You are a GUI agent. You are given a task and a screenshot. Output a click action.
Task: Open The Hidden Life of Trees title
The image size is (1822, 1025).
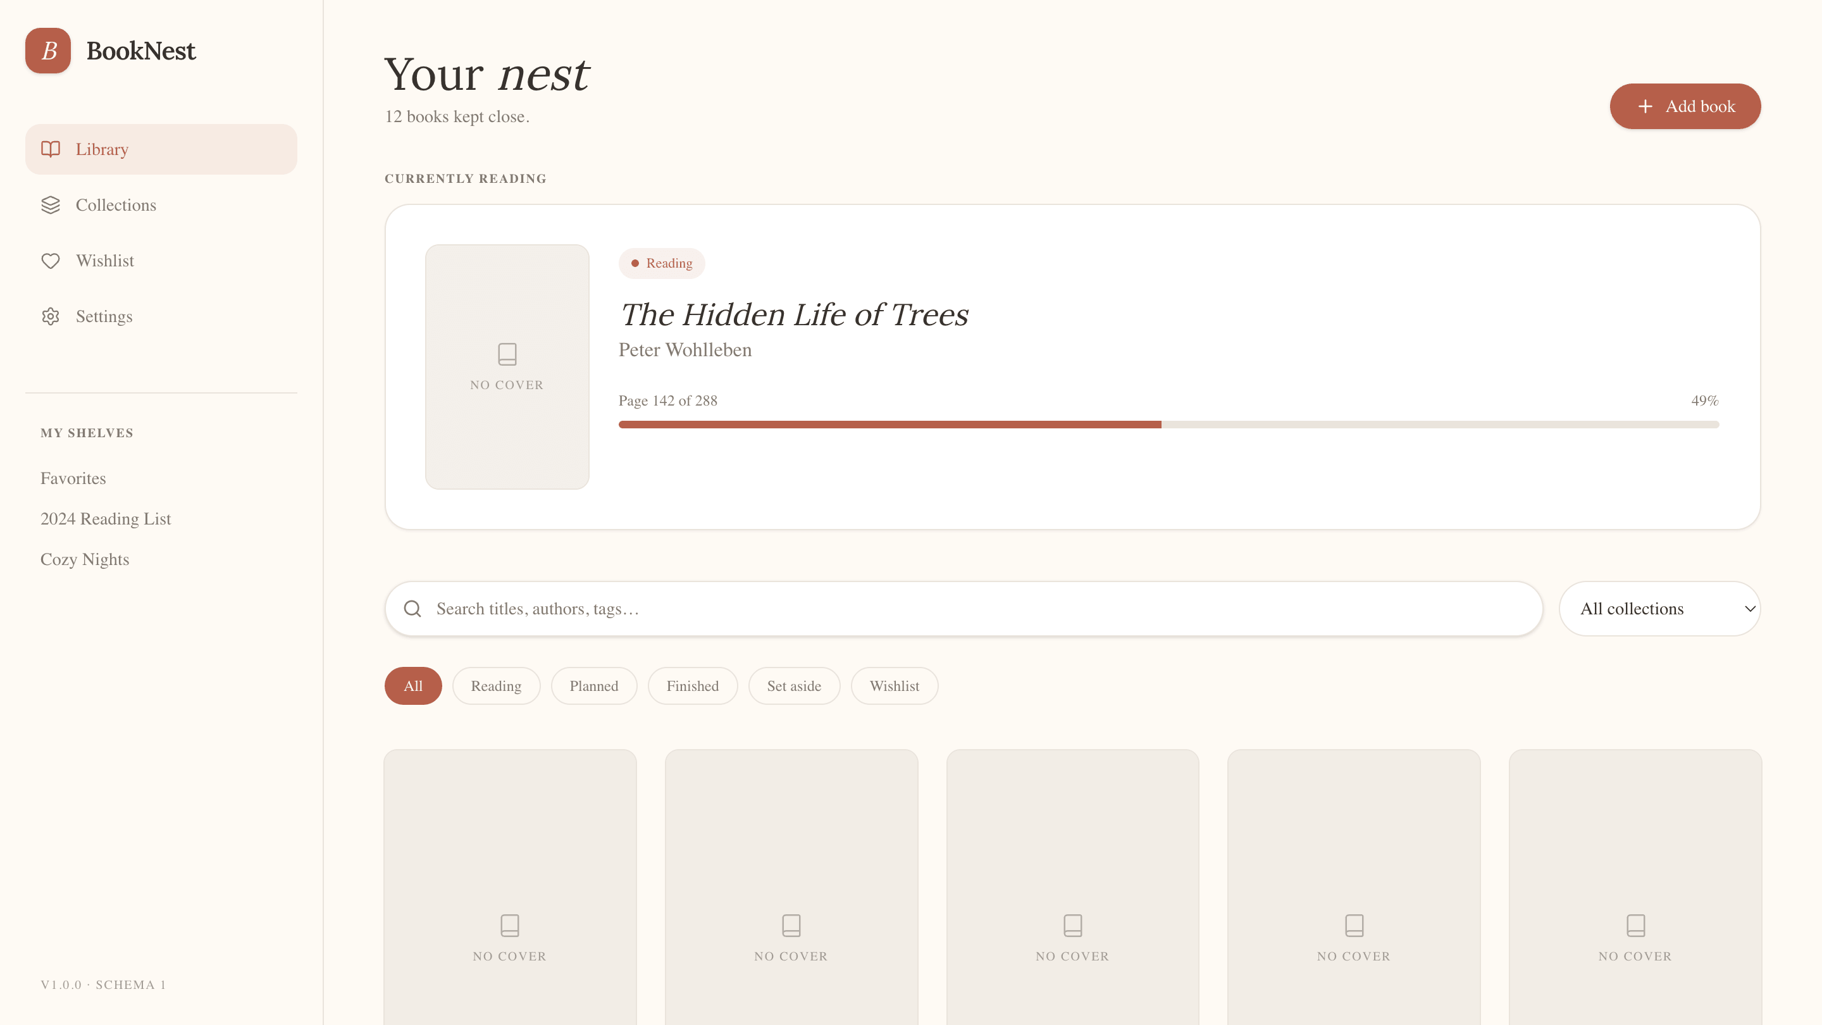coord(793,315)
